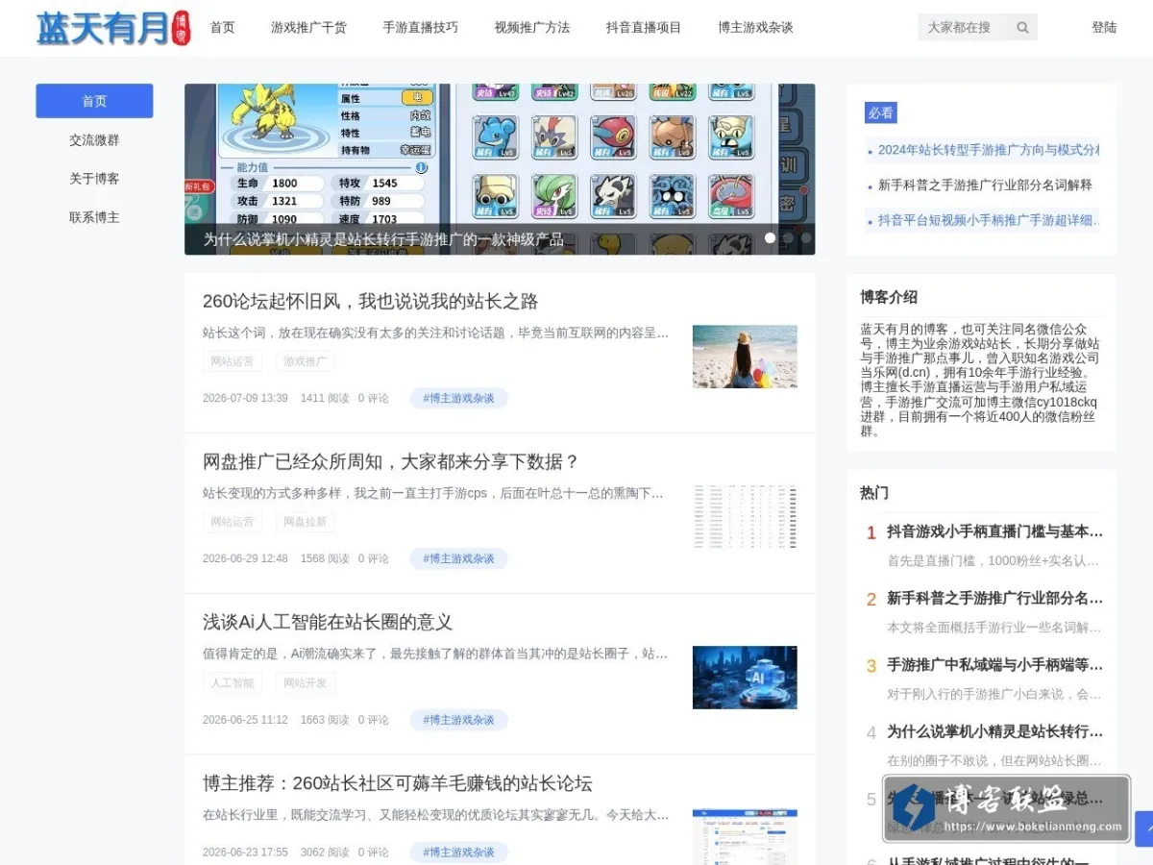Click #博主游戏杂谈 badge dated 2026-06-29
Screen dimensions: 1153x865
[458, 558]
